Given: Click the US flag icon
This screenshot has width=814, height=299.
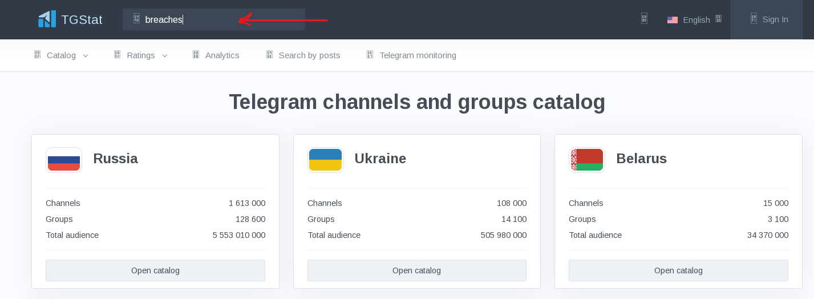Looking at the screenshot, I should click(673, 20).
